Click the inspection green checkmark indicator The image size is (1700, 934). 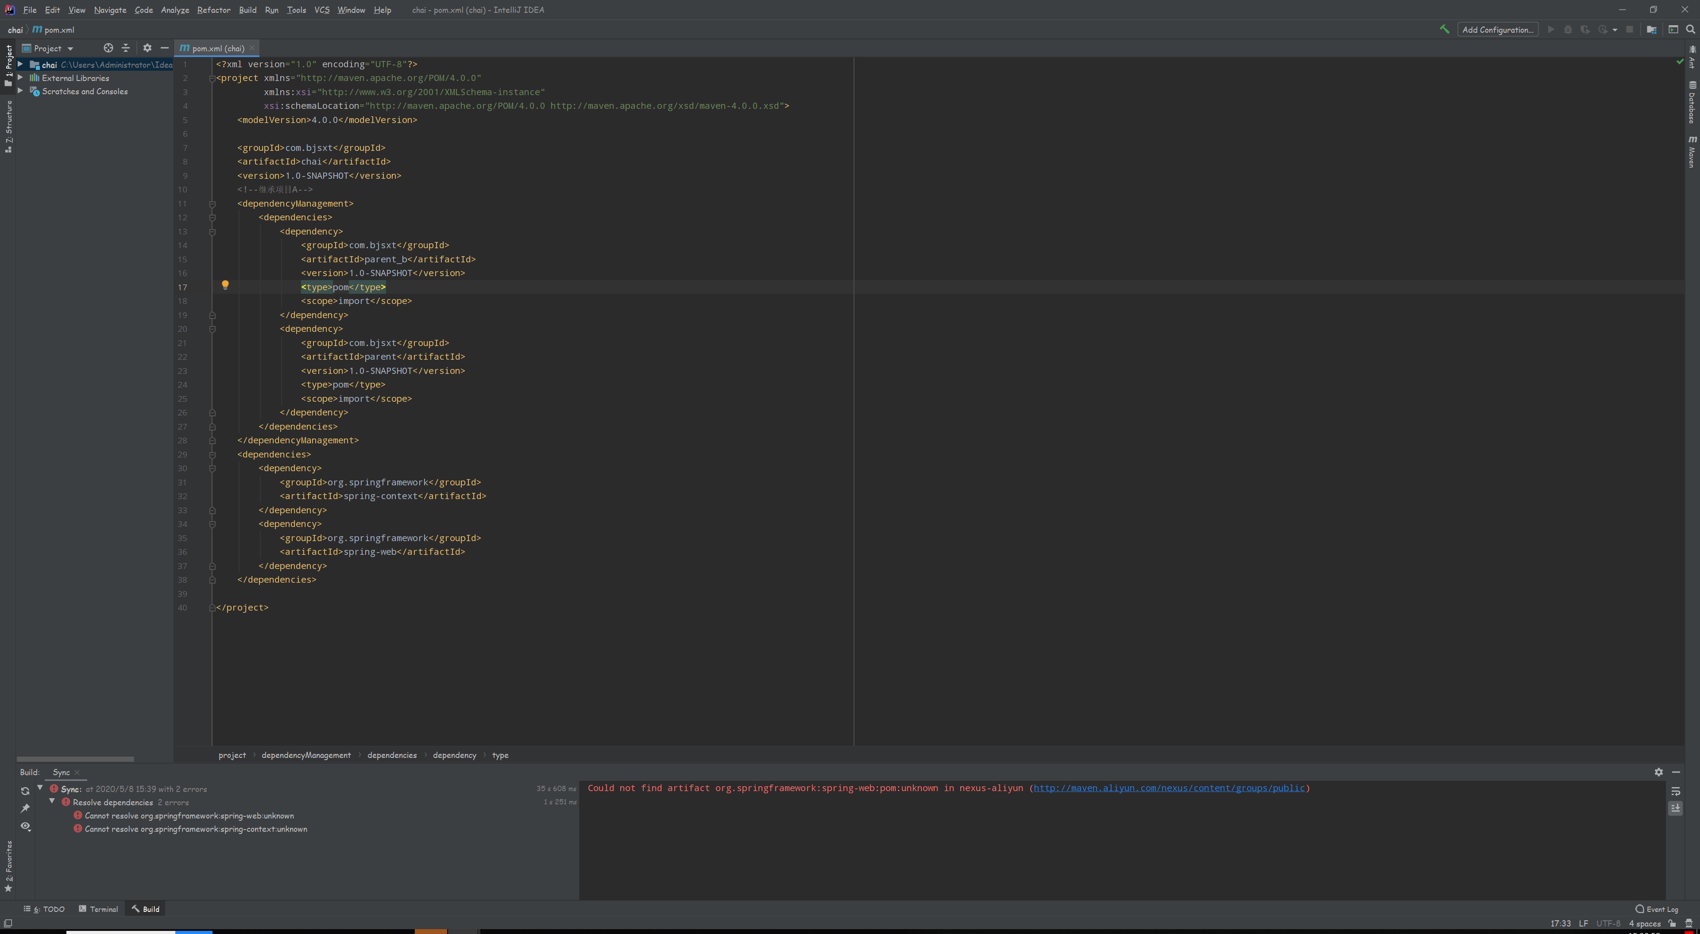click(x=1680, y=62)
